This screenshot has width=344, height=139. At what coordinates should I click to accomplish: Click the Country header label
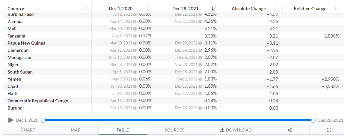click(x=16, y=9)
